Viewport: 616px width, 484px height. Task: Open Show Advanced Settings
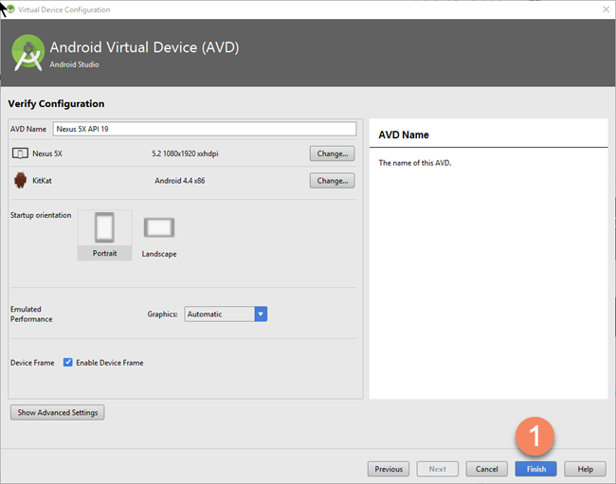tap(58, 413)
